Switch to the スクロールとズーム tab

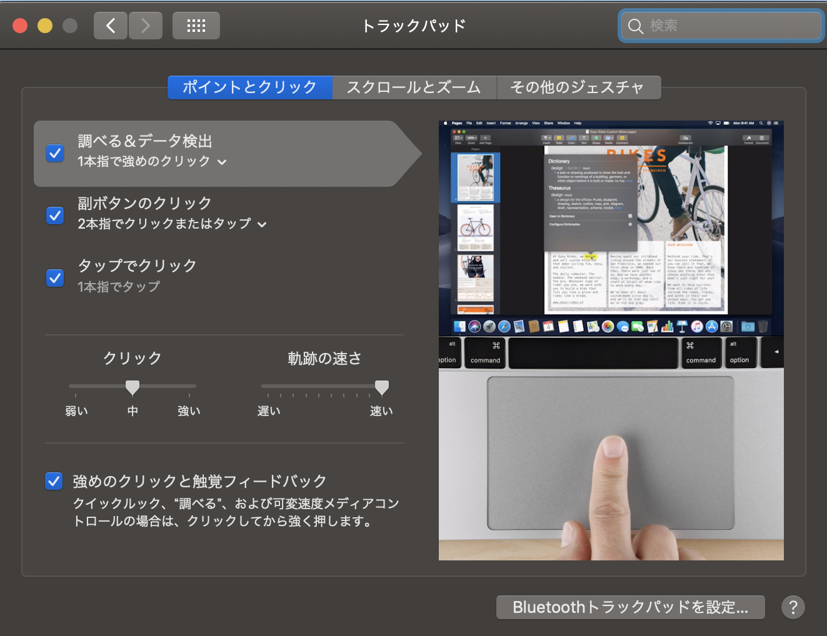(414, 87)
